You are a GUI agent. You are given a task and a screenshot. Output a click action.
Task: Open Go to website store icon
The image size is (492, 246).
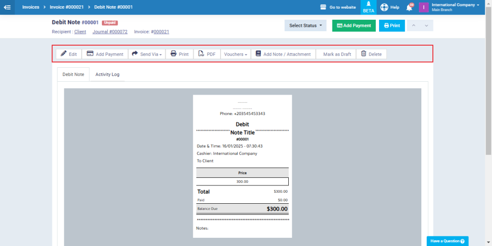(x=323, y=7)
